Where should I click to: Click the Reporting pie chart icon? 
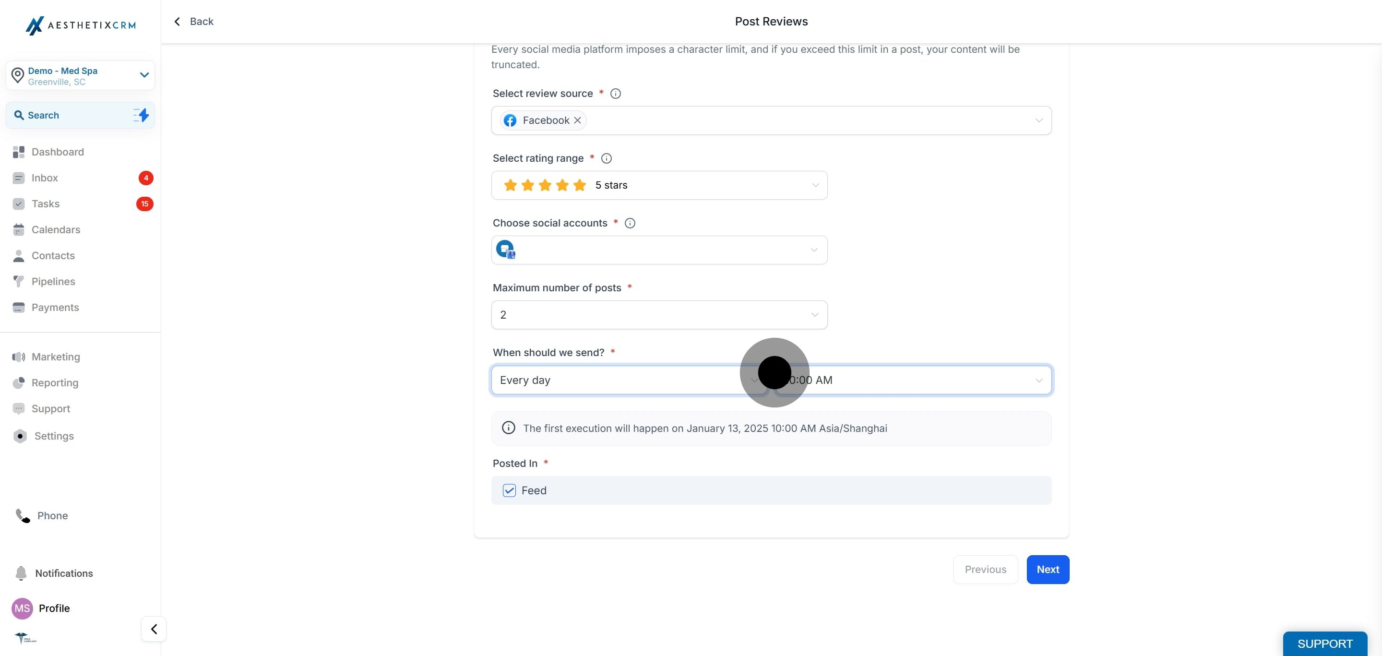19,382
